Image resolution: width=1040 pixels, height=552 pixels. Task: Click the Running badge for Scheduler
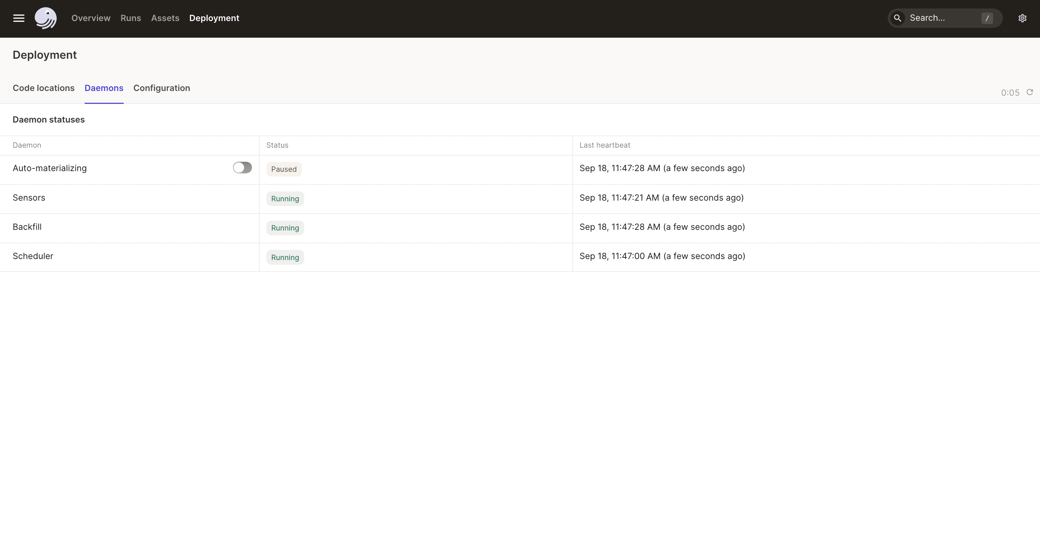[284, 257]
